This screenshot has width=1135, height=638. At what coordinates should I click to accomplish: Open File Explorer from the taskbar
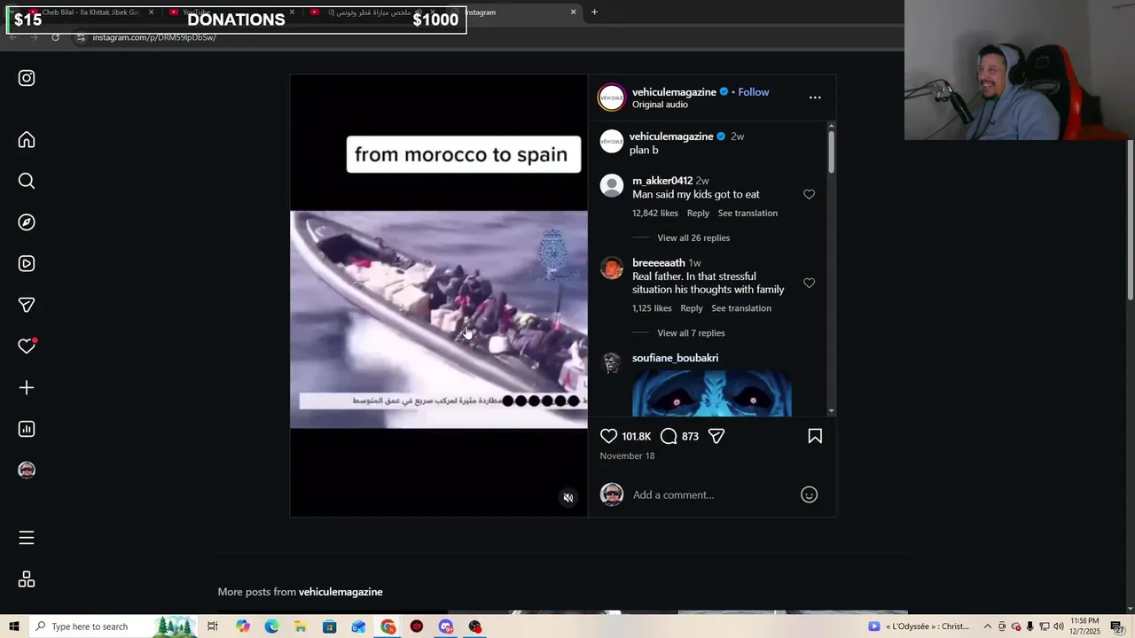[x=301, y=626]
